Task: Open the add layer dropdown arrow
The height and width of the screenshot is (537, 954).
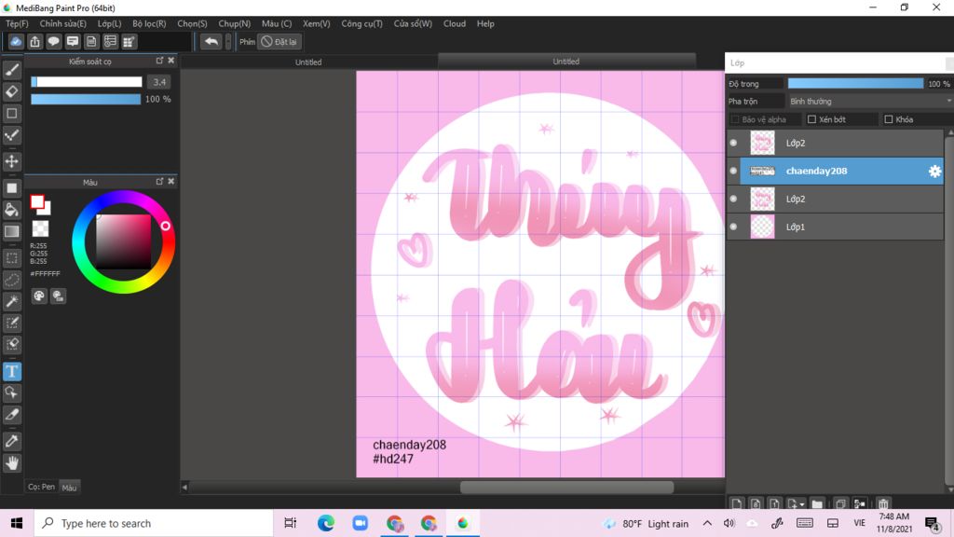Action: [802, 504]
